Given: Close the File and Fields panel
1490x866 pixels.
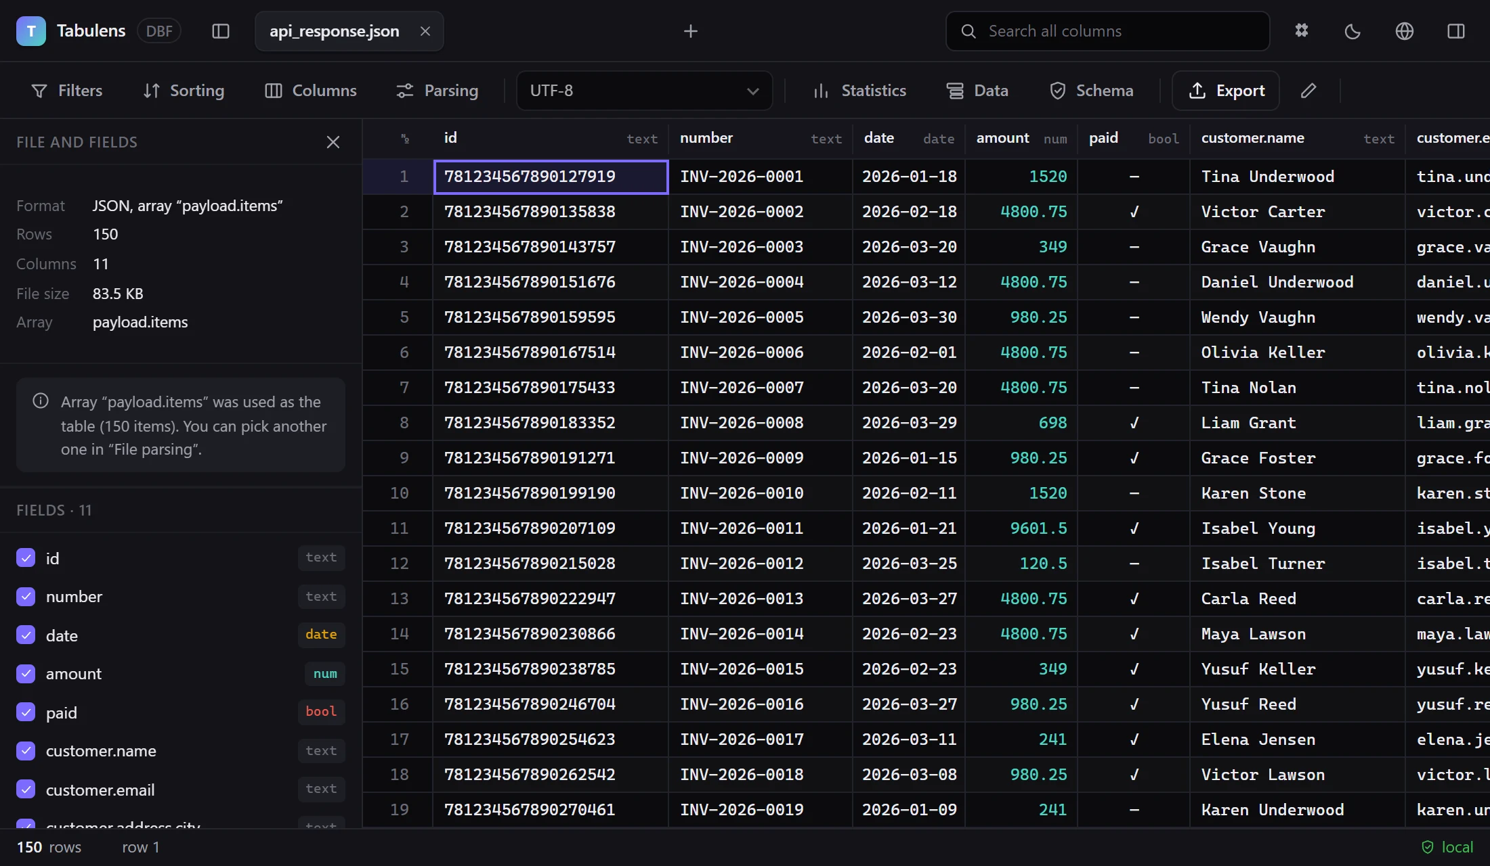Looking at the screenshot, I should pos(333,142).
